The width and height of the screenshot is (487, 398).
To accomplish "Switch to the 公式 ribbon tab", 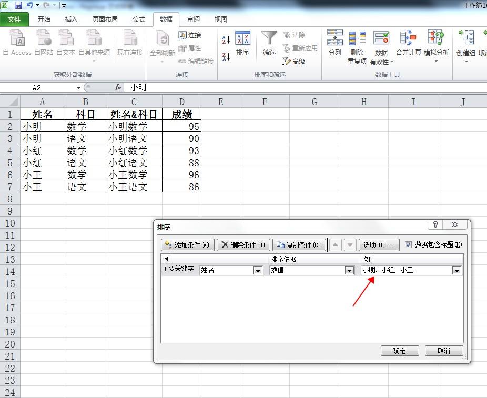I will pos(138,19).
